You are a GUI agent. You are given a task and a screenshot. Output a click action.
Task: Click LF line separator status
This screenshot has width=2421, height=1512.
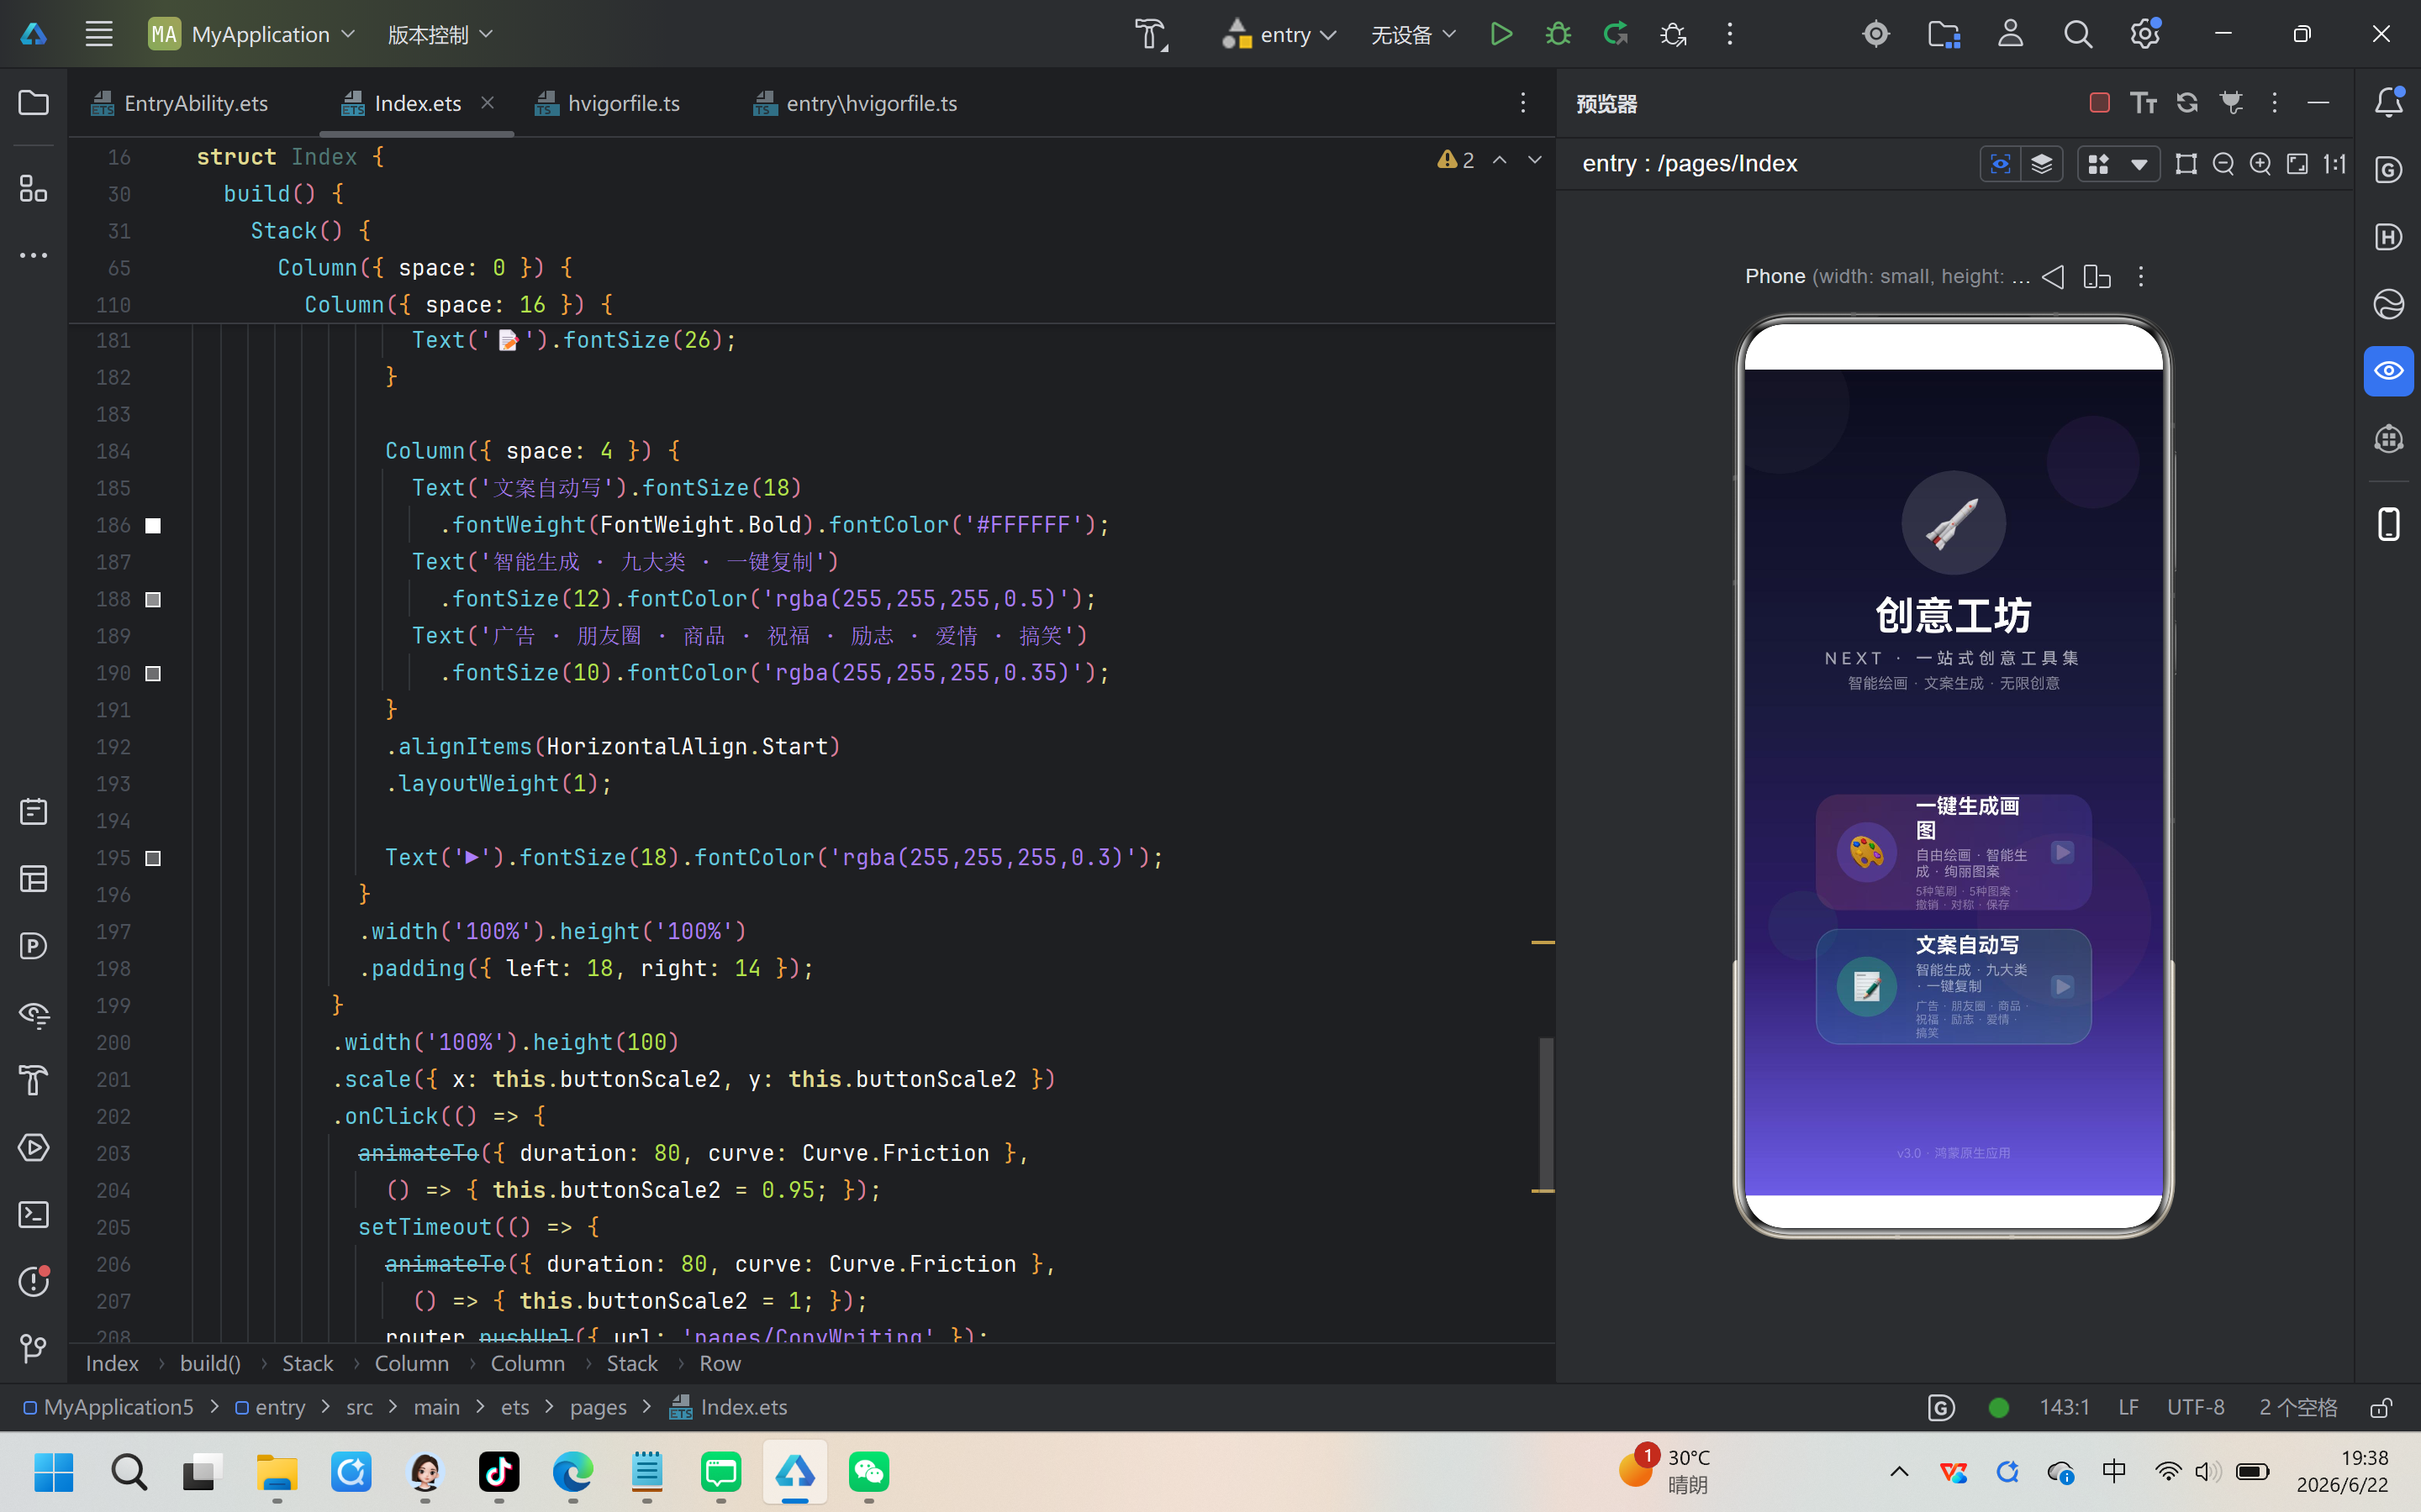point(2128,1407)
